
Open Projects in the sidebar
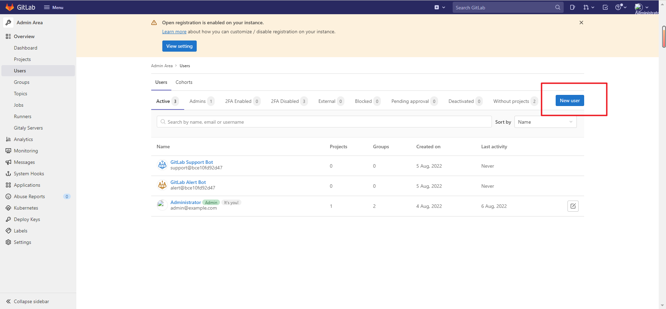tap(22, 59)
